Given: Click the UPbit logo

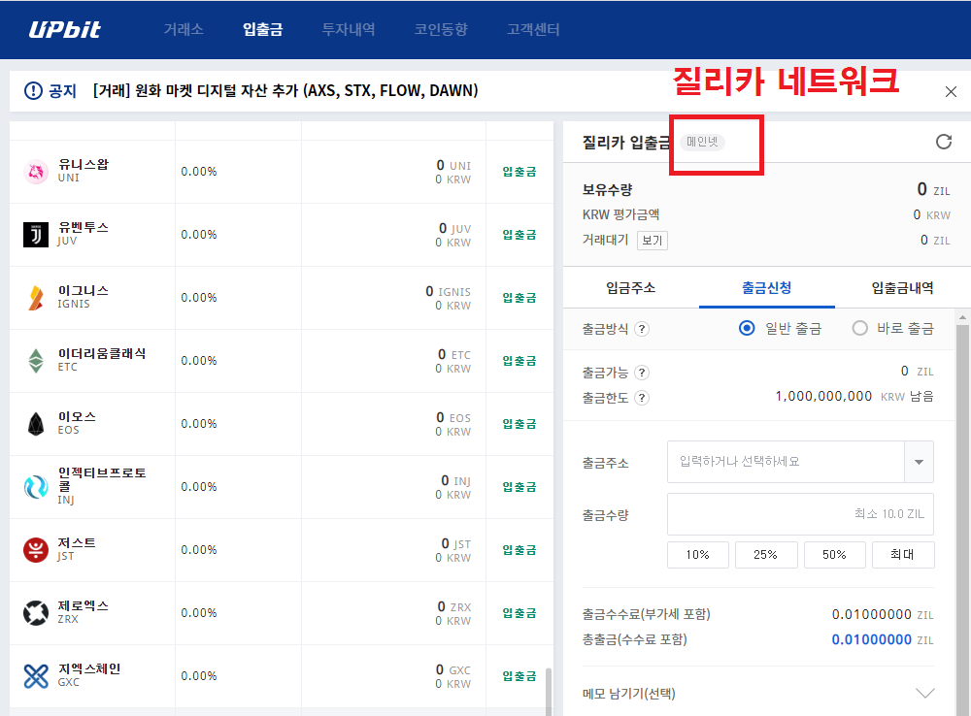Looking at the screenshot, I should coord(64,29).
